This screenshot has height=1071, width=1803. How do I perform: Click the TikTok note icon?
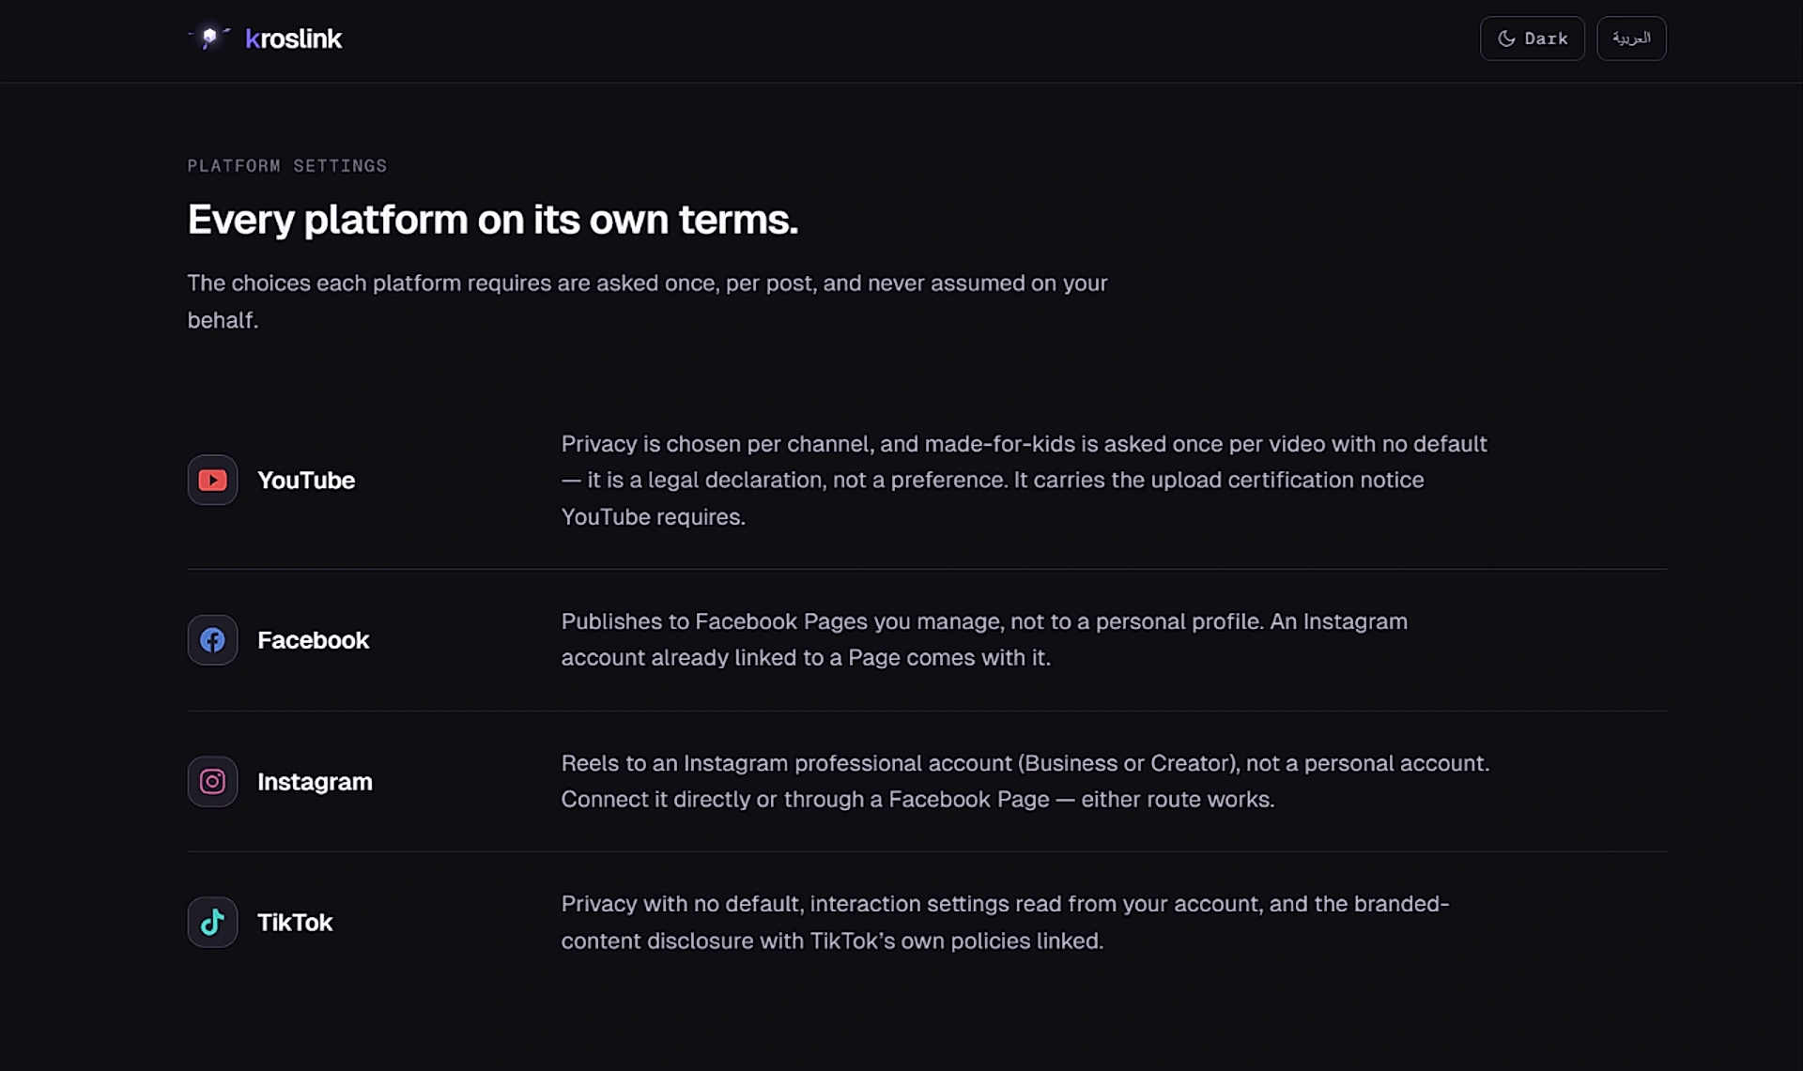click(212, 922)
